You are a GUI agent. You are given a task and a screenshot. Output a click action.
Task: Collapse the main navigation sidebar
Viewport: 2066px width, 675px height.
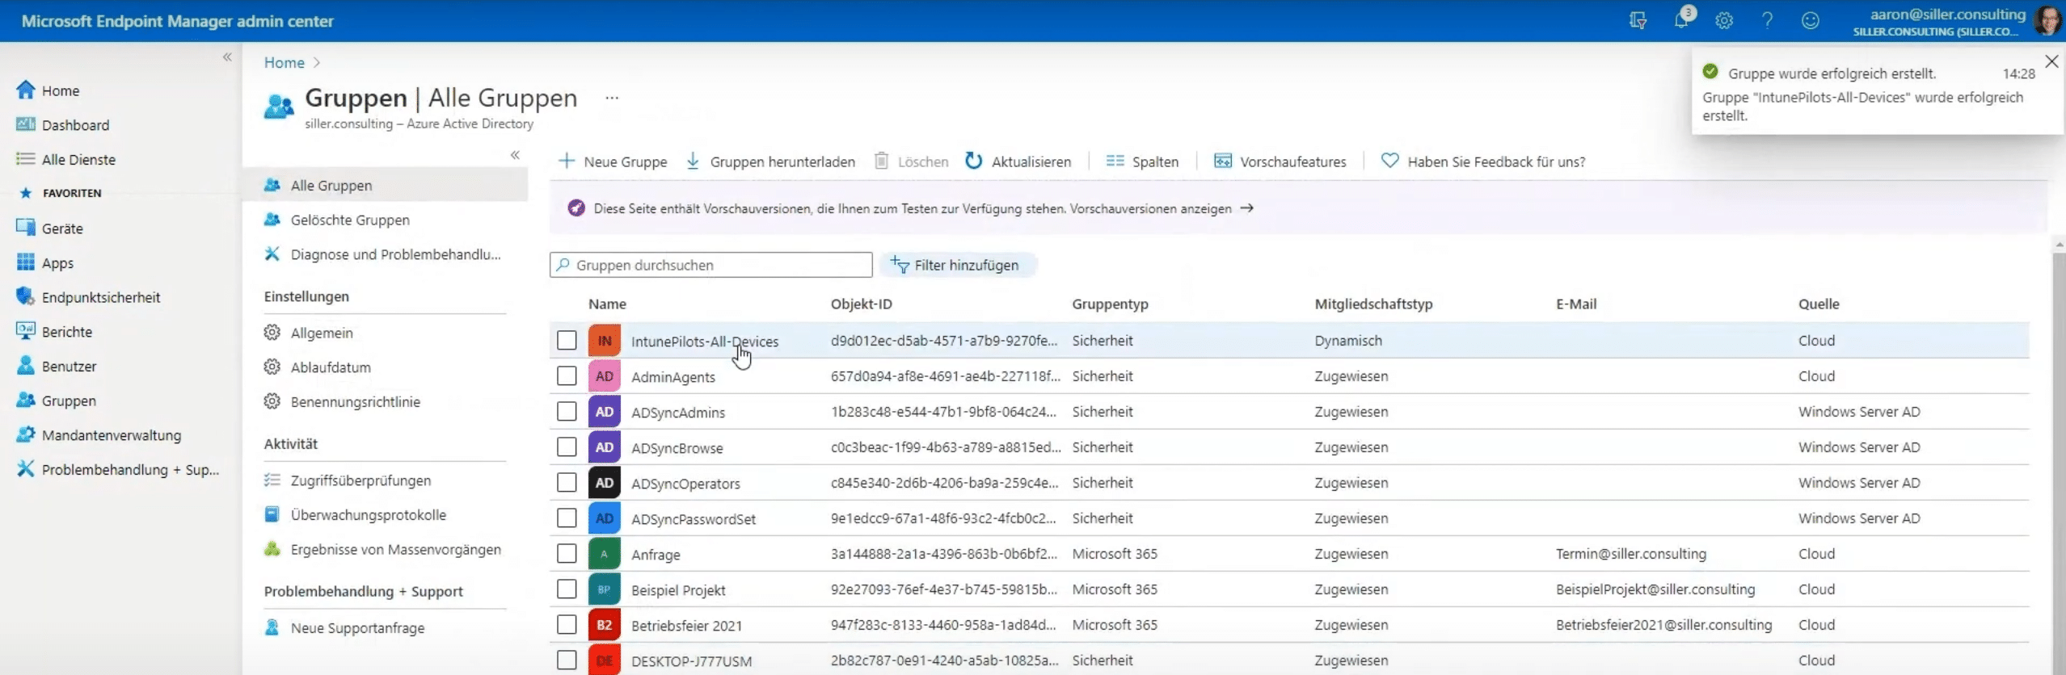(x=227, y=57)
